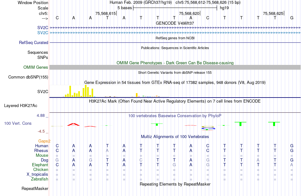Select the Elephant alignment row label
301x196 pixels.
[x=40, y=165]
